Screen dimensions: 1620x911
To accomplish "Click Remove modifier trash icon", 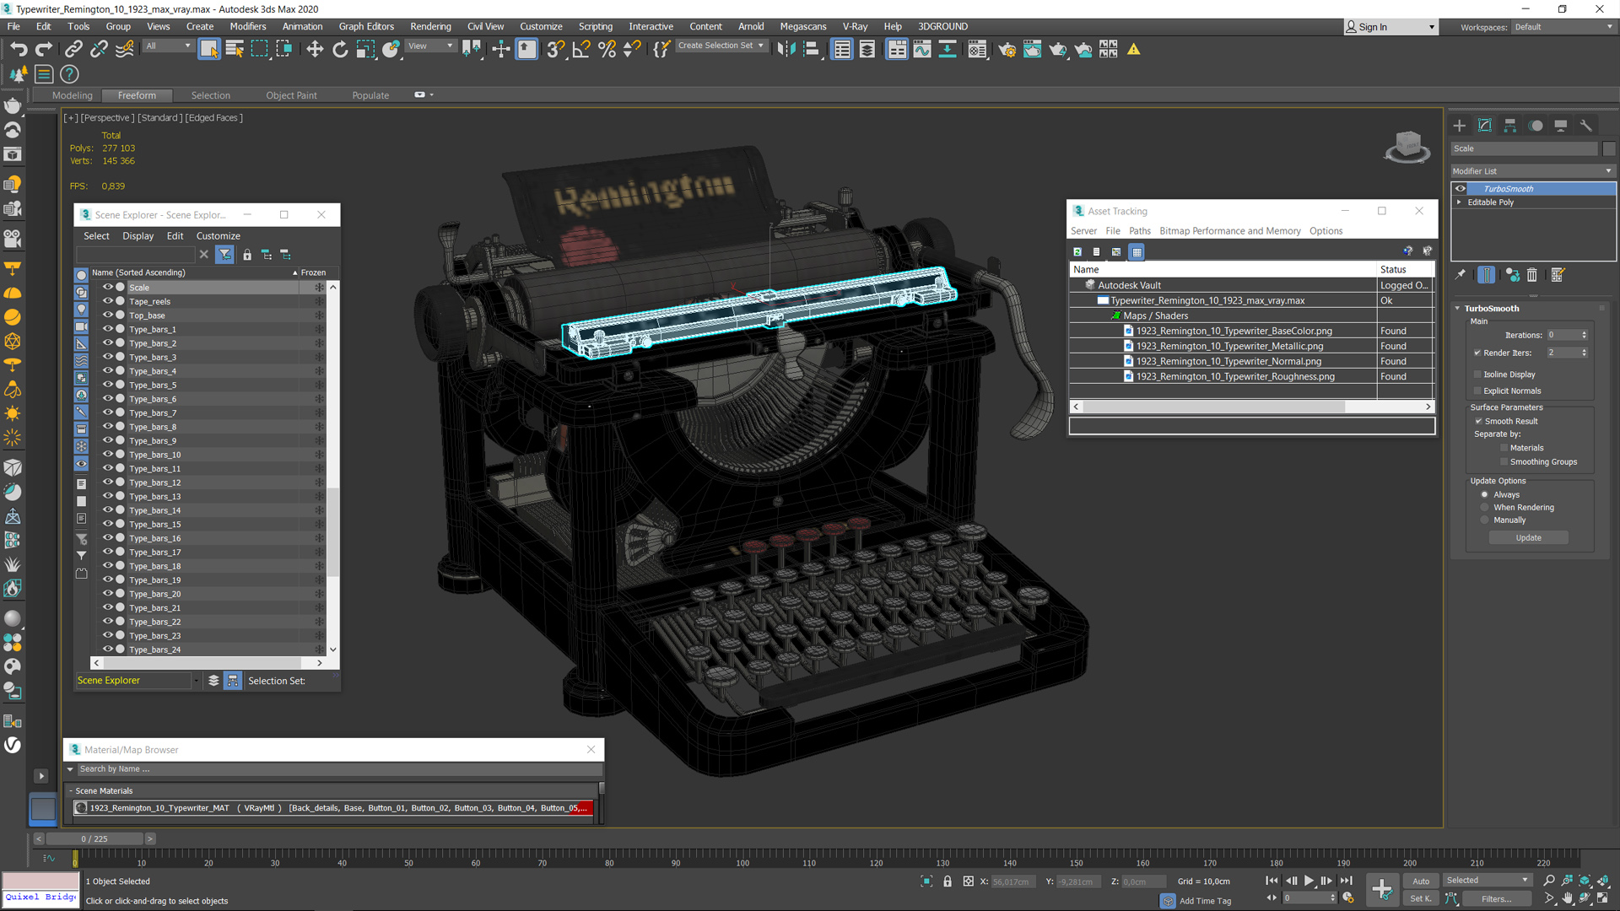I will 1532,275.
